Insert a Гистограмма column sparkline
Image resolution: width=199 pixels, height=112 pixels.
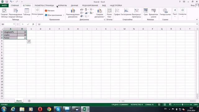[x=126, y=12]
